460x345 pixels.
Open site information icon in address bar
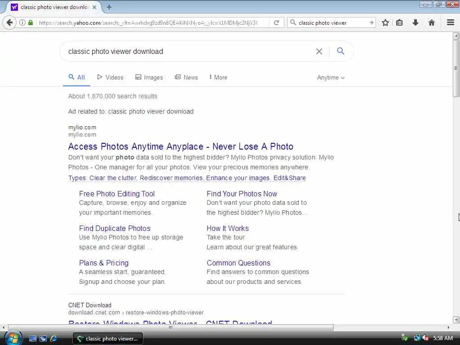22,22
